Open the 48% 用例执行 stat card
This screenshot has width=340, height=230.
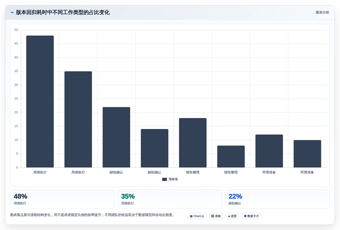coord(63,199)
